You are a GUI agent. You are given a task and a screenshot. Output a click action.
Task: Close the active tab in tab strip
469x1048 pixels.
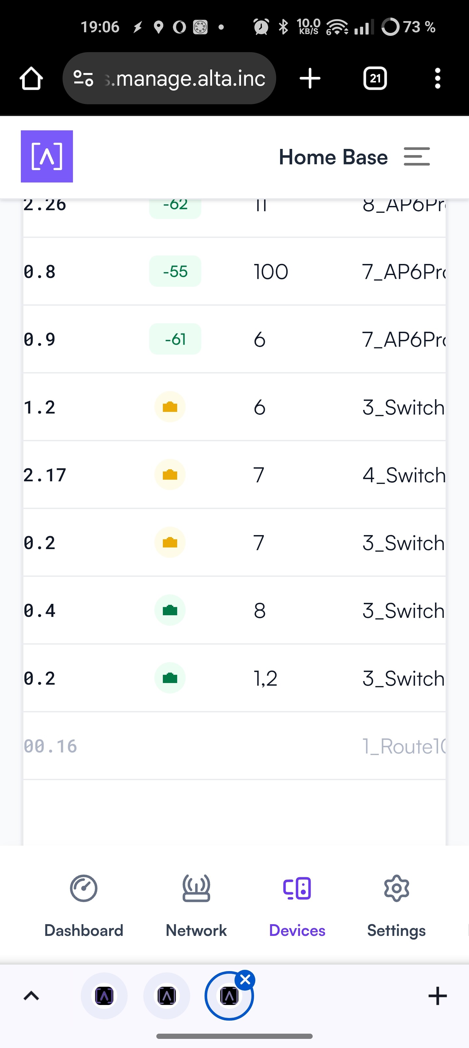point(245,981)
